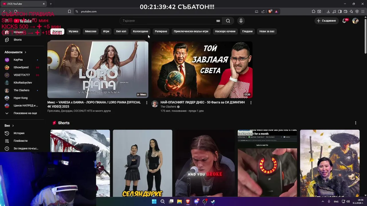This screenshot has height=206, width=367.
Task: Expand the Вие section chevron
Action: coord(13,126)
